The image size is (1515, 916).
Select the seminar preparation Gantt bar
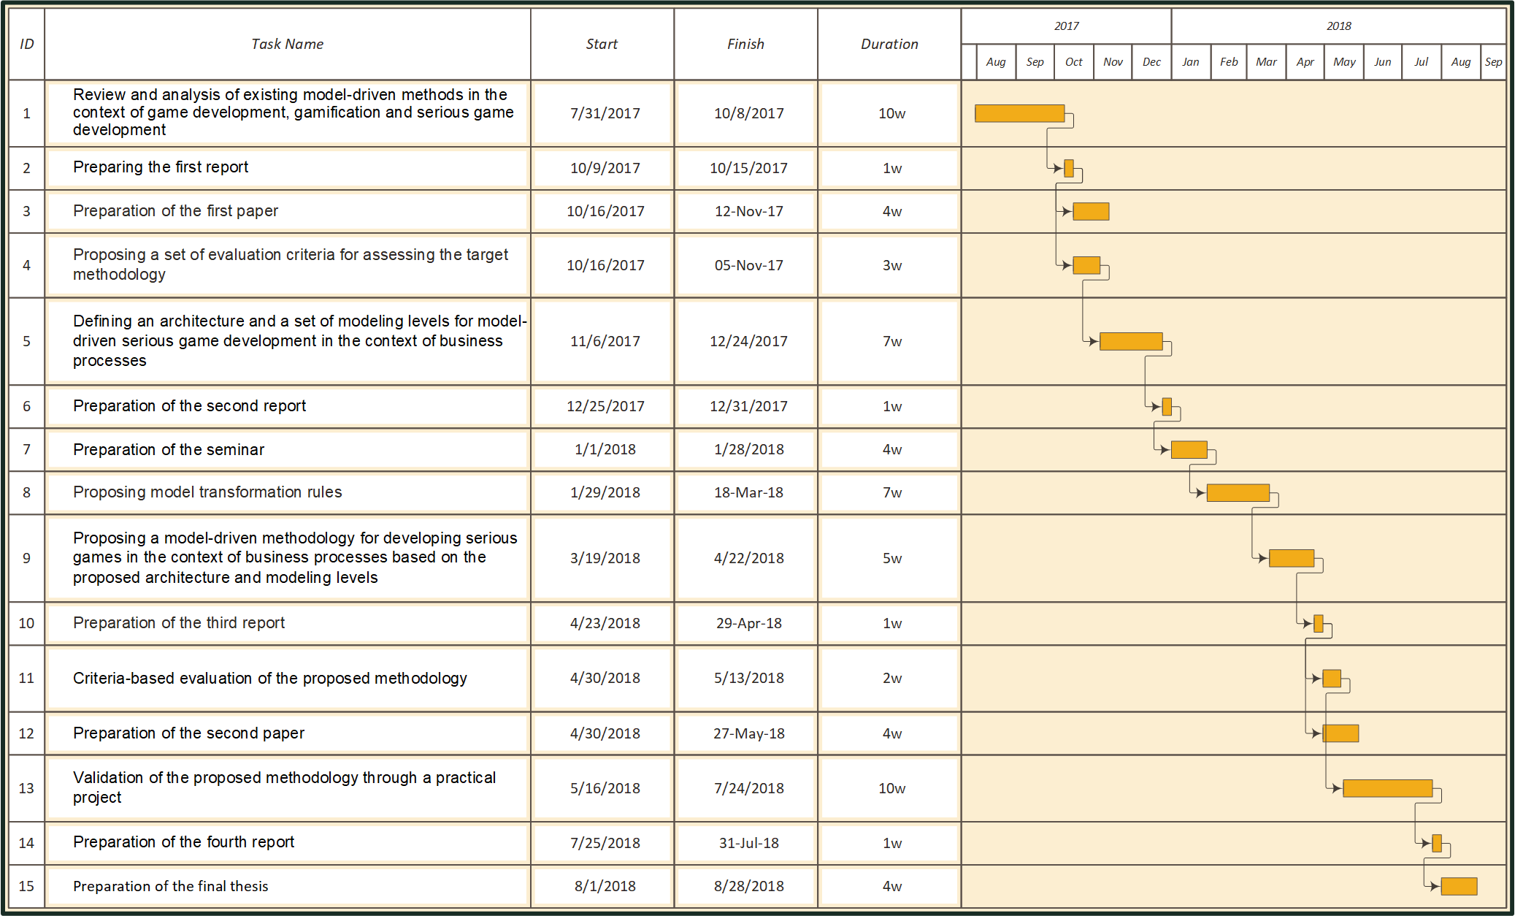(x=1189, y=450)
